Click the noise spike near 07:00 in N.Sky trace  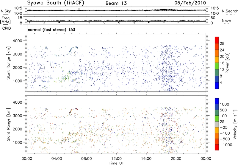coord(79,9)
